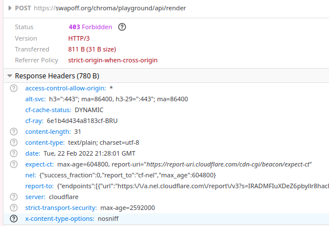Image resolution: width=329 pixels, height=226 pixels.
Task: Collapse the Response Headers section
Action: [10, 76]
